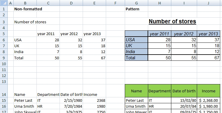This screenshot has width=222, height=113.
Task: Click italic 'India' cell in Pattern table
Action: (x=136, y=52)
